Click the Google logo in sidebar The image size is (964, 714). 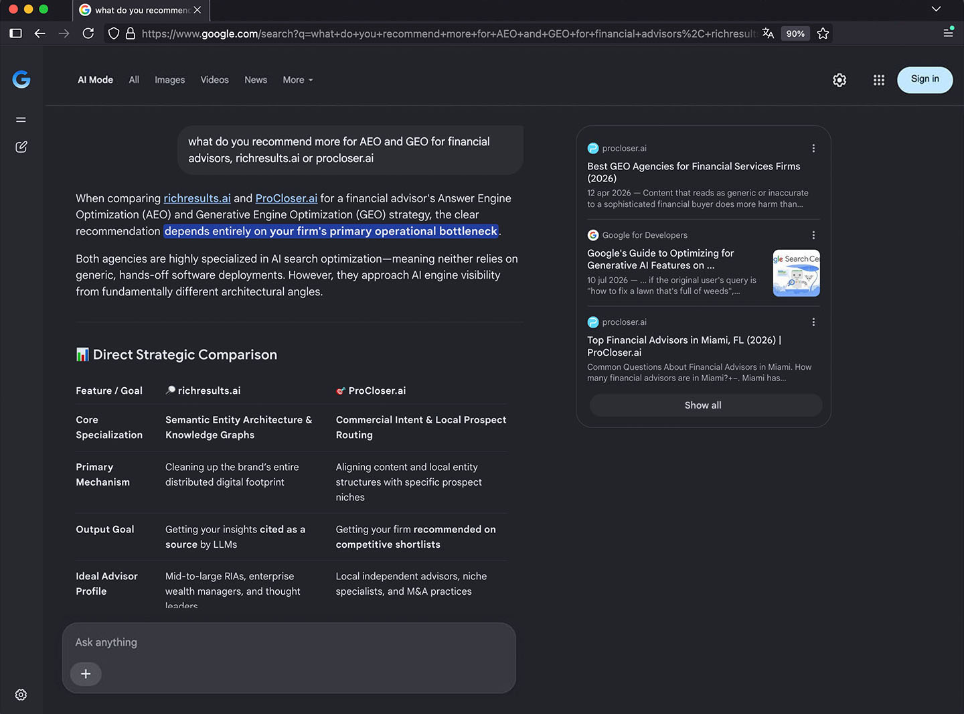(x=21, y=80)
